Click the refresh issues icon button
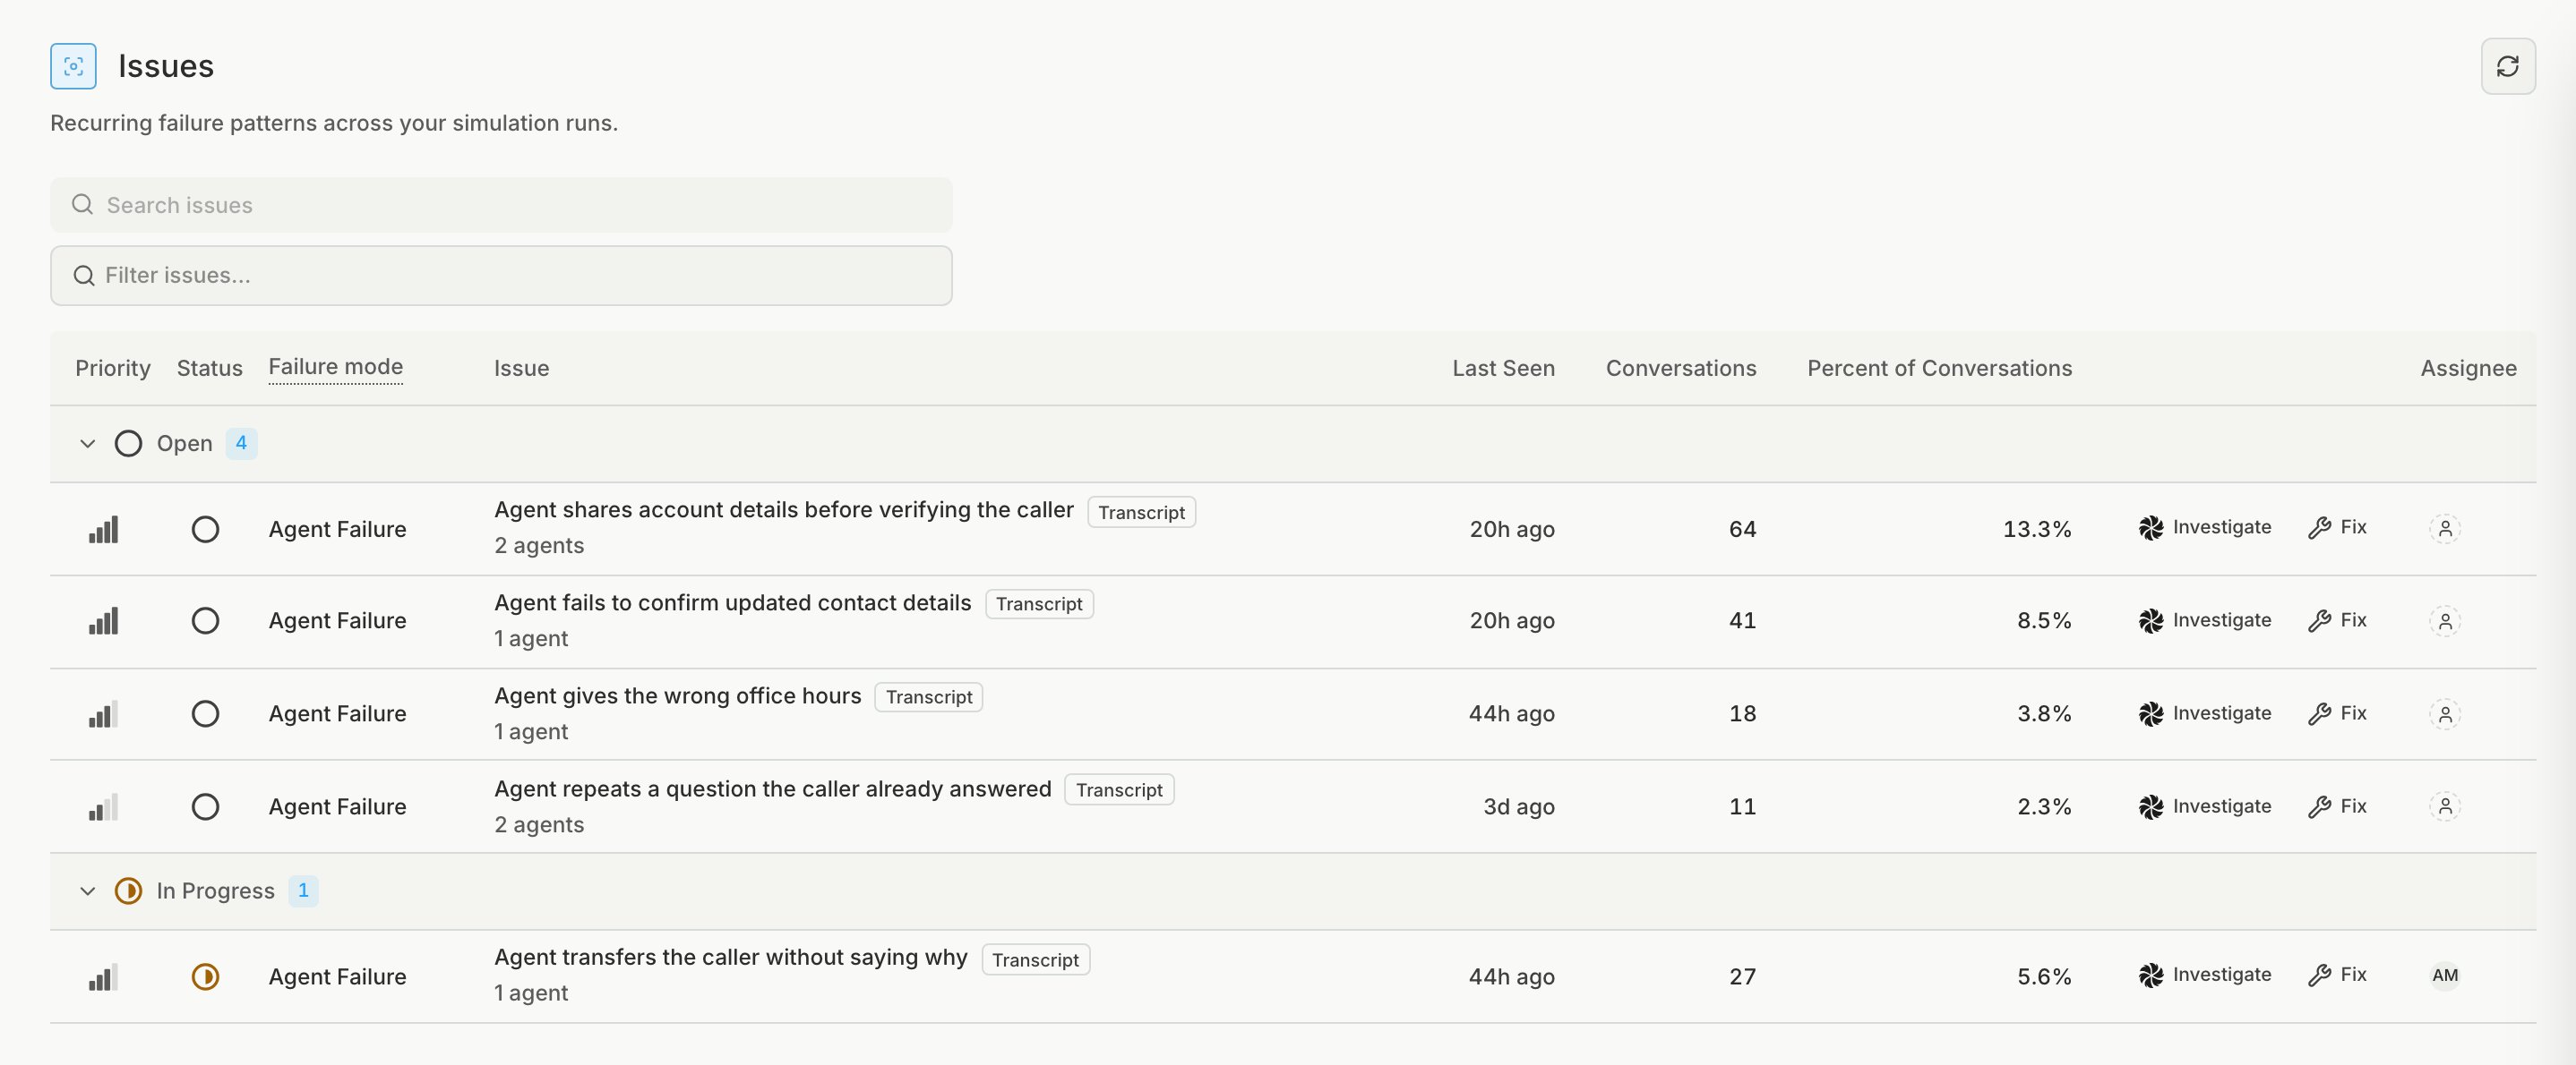This screenshot has width=2576, height=1065. [x=2507, y=66]
